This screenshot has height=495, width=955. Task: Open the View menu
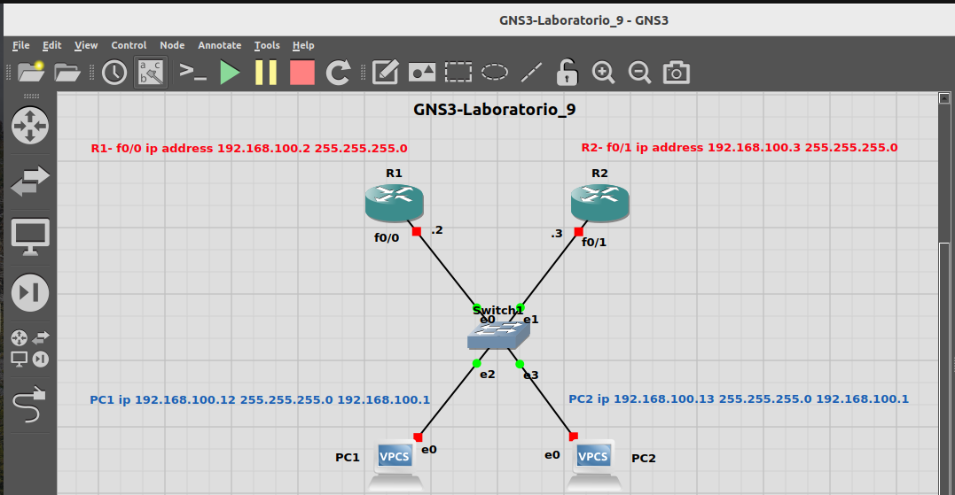[x=86, y=45]
